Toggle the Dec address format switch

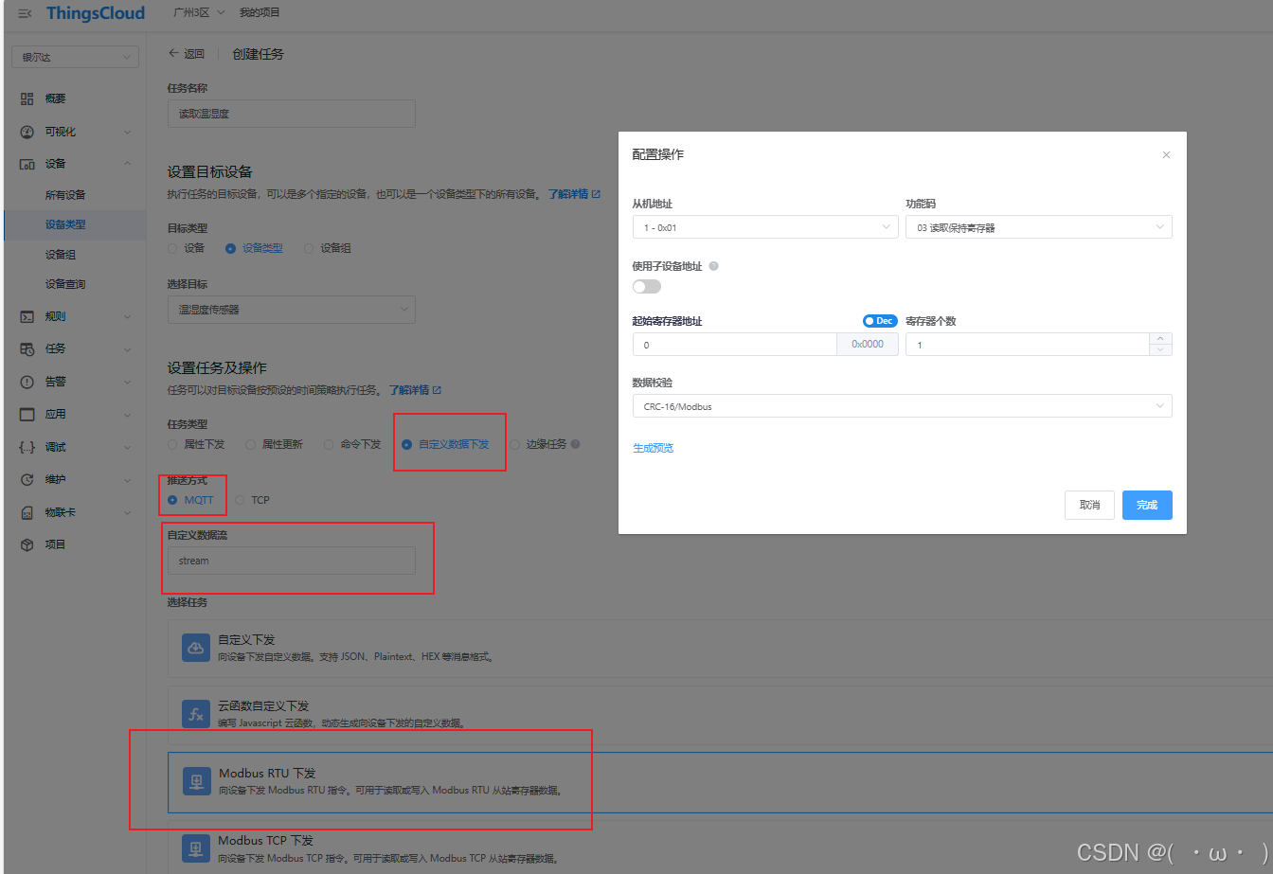pyautogui.click(x=880, y=321)
